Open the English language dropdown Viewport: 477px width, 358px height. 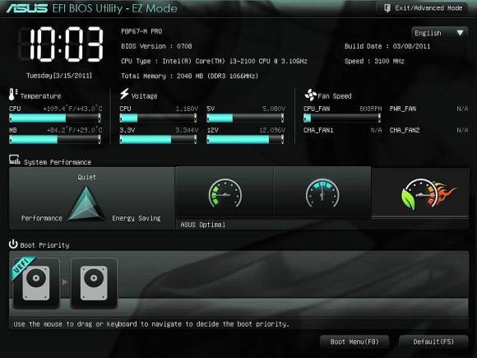tap(439, 33)
